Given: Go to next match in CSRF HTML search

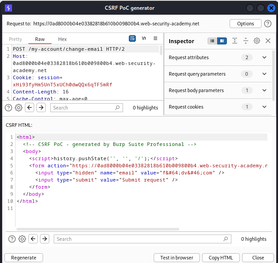Looking at the screenshot, I should 44,239.
